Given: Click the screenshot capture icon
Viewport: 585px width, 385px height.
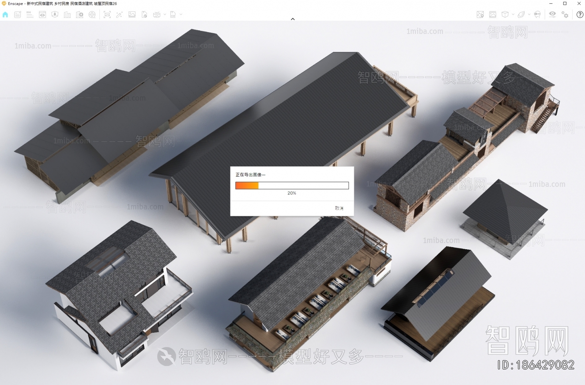Looking at the screenshot, I should (107, 15).
